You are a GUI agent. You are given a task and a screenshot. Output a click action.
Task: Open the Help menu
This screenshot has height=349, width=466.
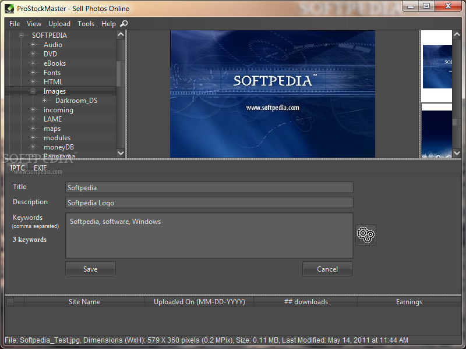click(108, 24)
